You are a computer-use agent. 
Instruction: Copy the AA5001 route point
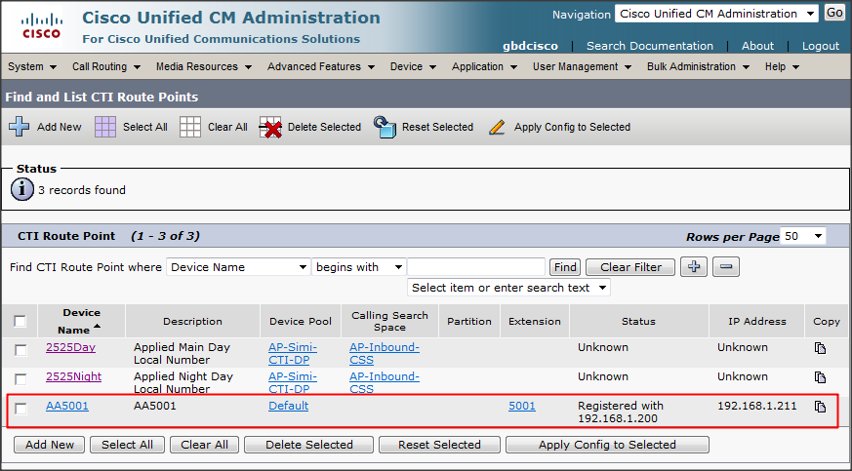tap(820, 407)
